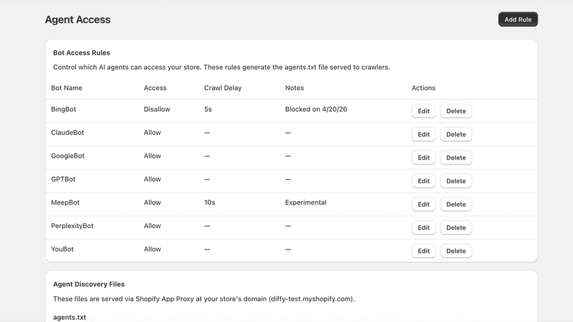Click the Access column header
573x322 pixels.
[155, 88]
